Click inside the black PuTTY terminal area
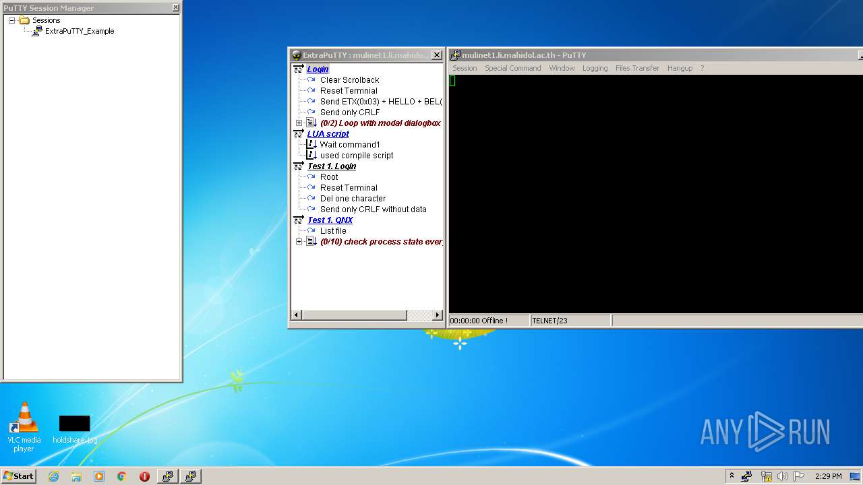Image resolution: width=863 pixels, height=485 pixels. point(655,193)
